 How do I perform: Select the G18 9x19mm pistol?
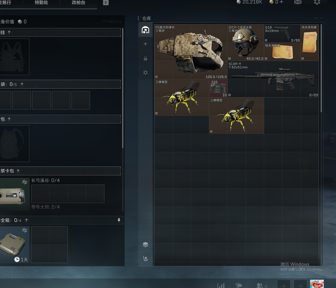pos(282,33)
